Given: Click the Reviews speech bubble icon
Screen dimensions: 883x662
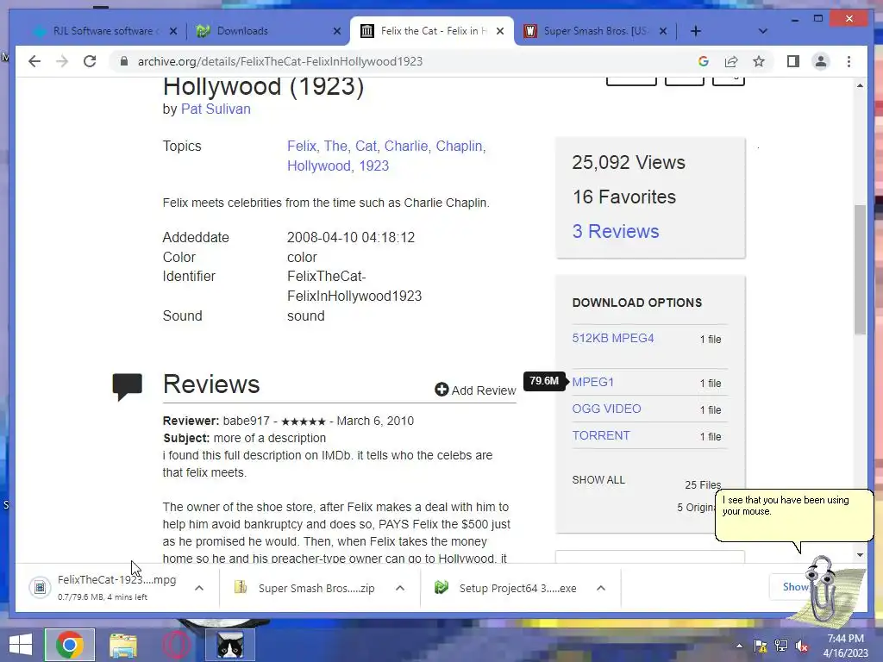Looking at the screenshot, I should click(x=128, y=386).
